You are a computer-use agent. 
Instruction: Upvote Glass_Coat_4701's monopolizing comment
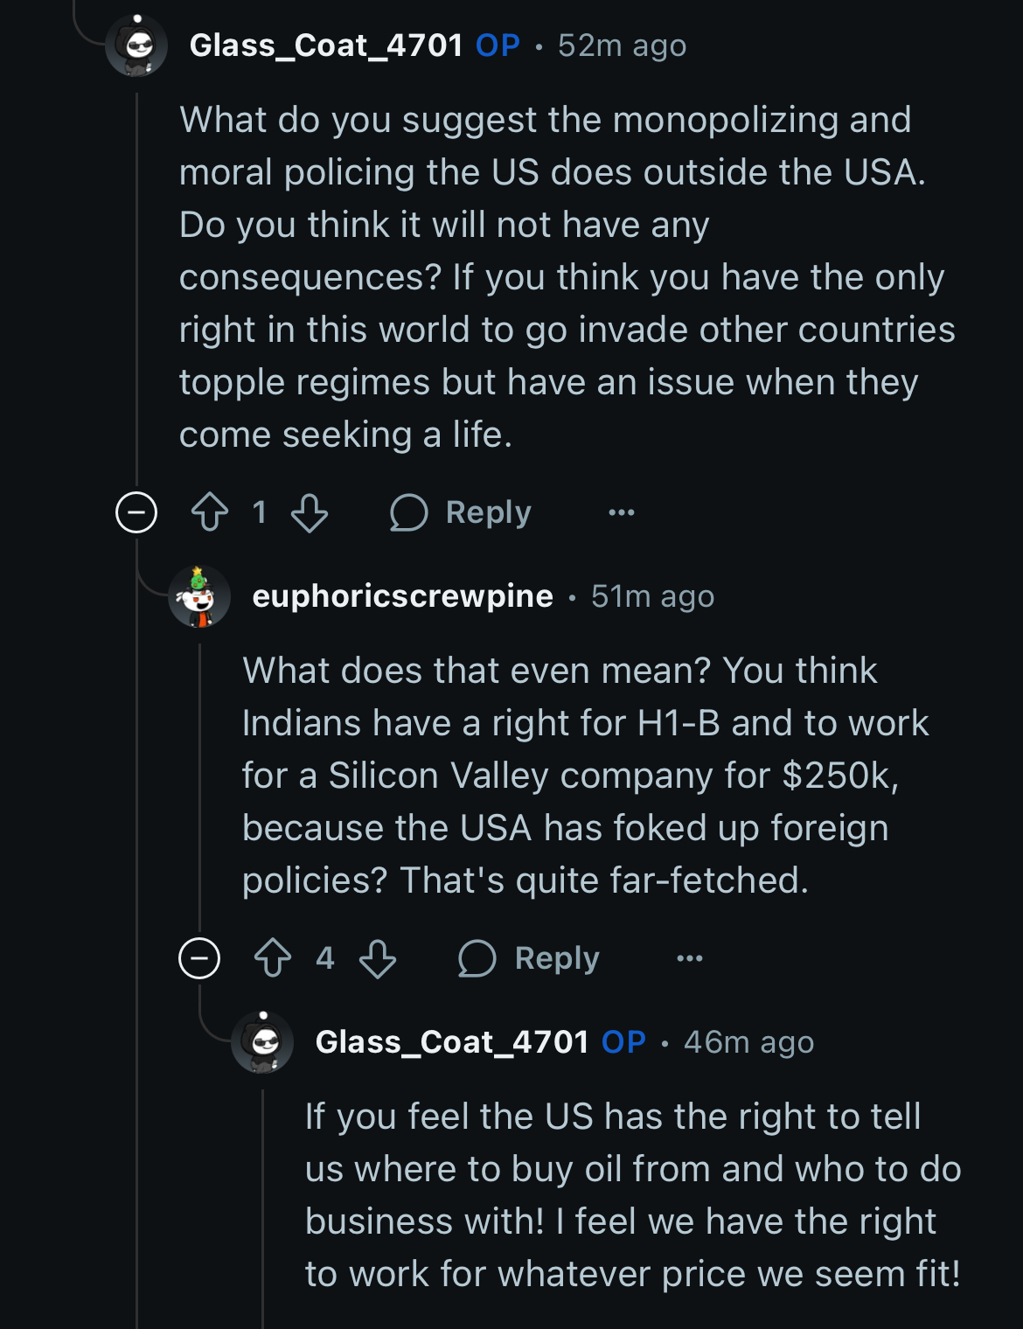(210, 512)
